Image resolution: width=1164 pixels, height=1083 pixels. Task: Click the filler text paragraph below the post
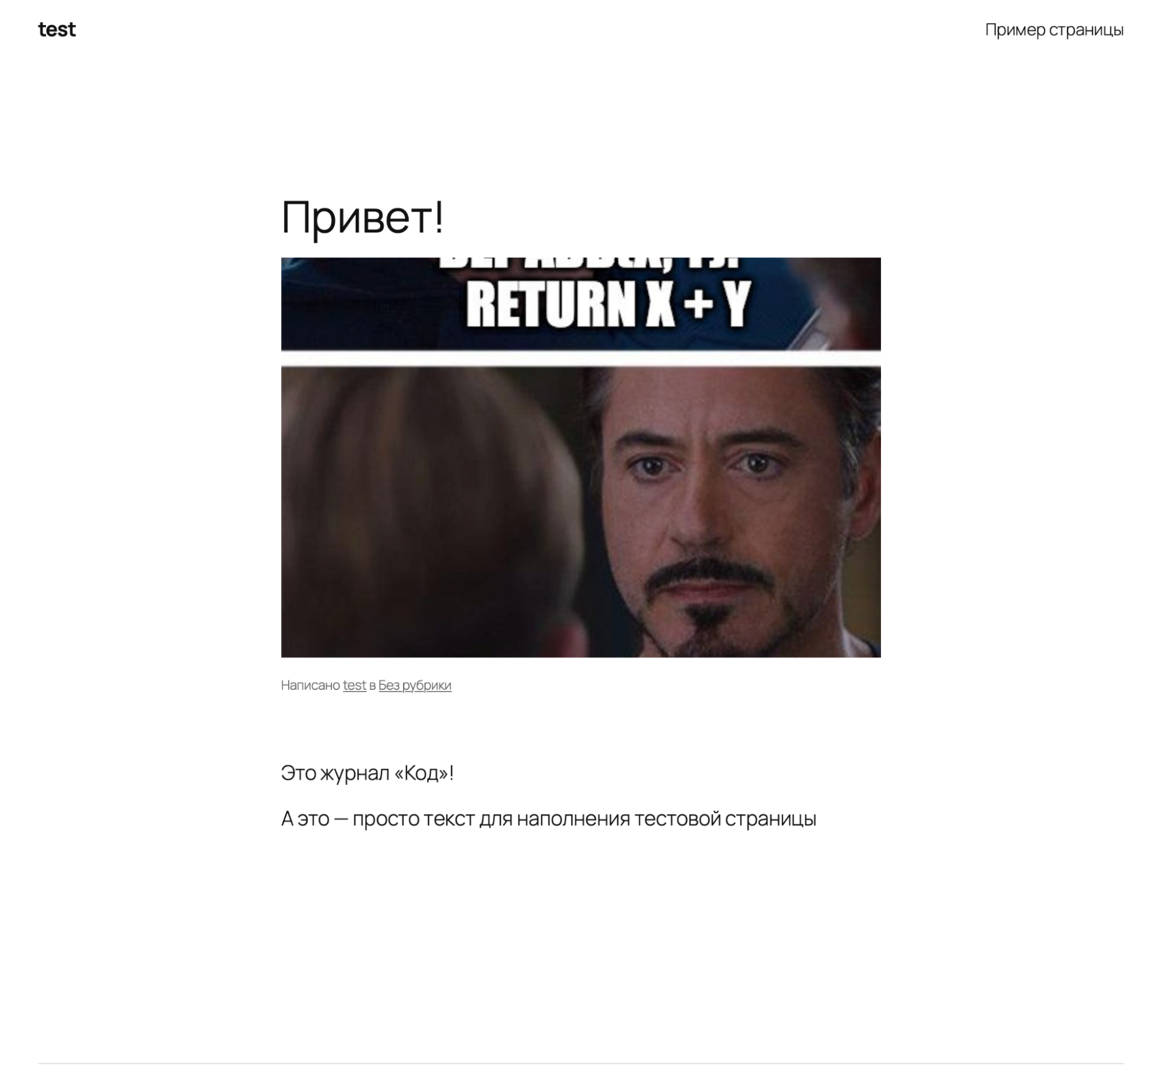pos(549,817)
